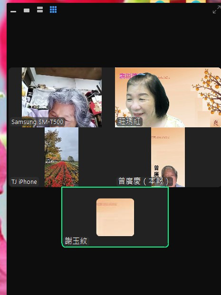Open the TJ iPhone tulip field video
This screenshot has width=221, height=295.
tap(62, 157)
